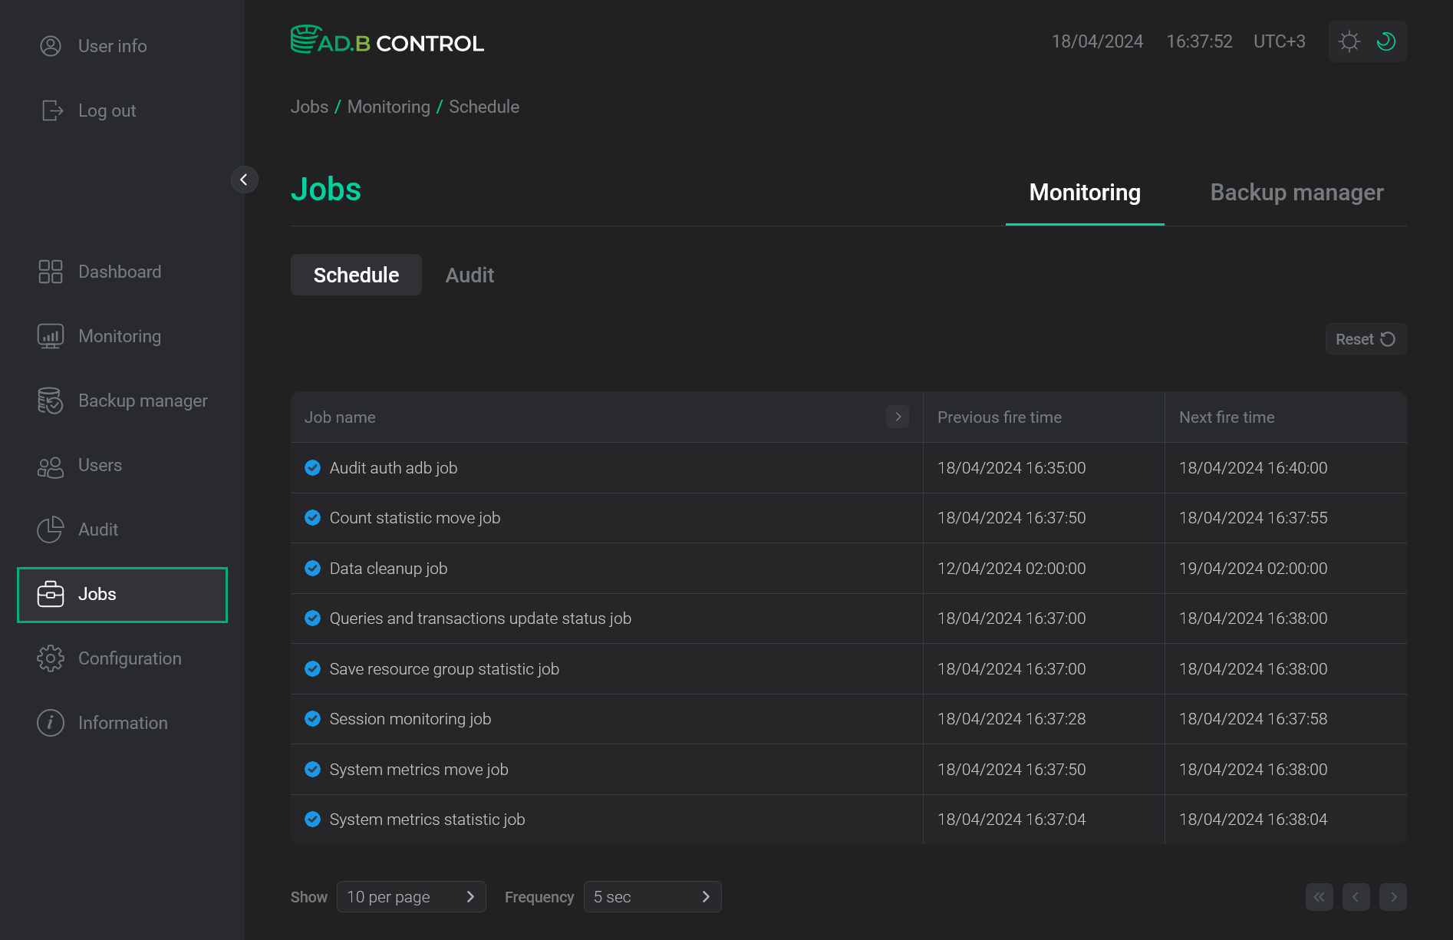
Task: Open the Dashboard sidebar icon
Action: point(51,271)
